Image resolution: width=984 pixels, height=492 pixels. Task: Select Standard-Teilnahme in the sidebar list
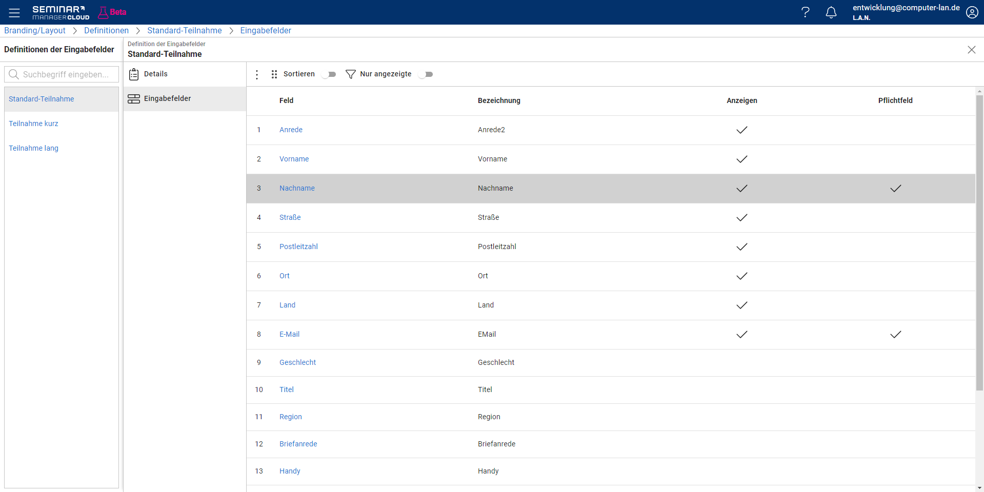pyautogui.click(x=62, y=99)
